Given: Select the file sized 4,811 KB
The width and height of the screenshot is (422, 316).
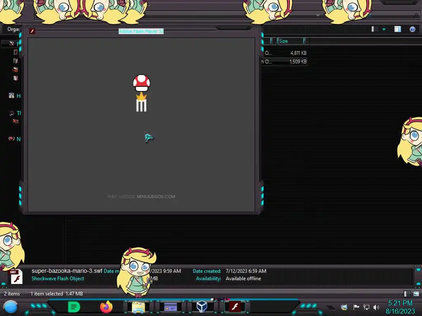Looking at the screenshot, I should click(298, 53).
